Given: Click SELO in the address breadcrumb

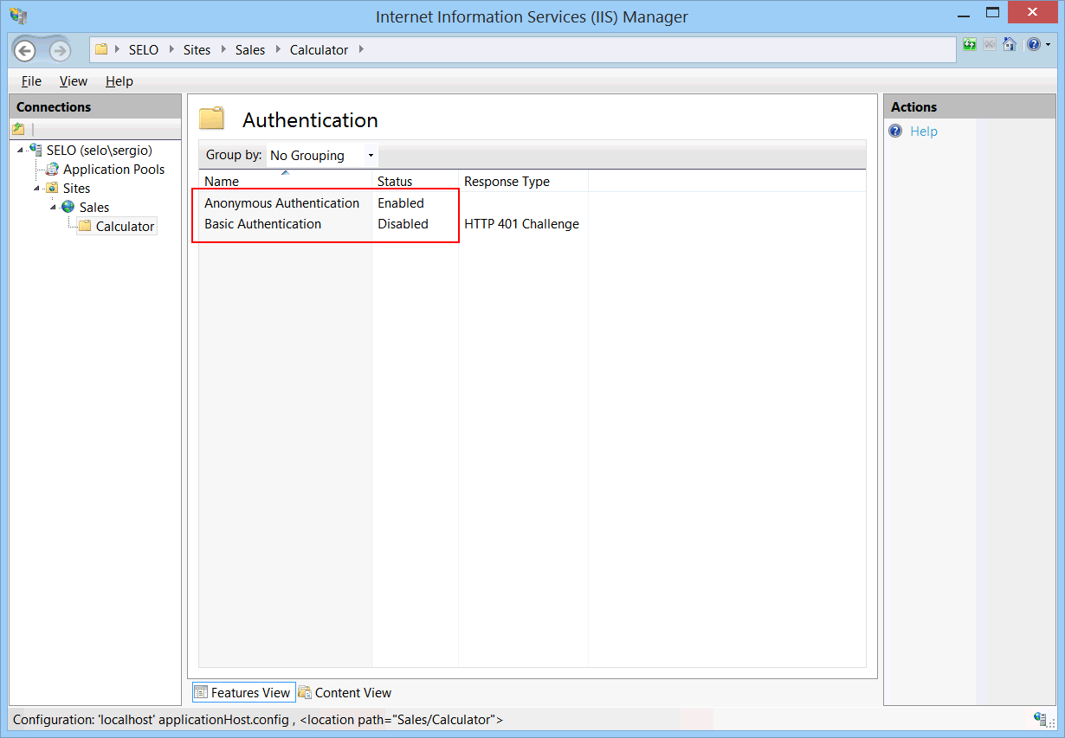Looking at the screenshot, I should [x=144, y=50].
